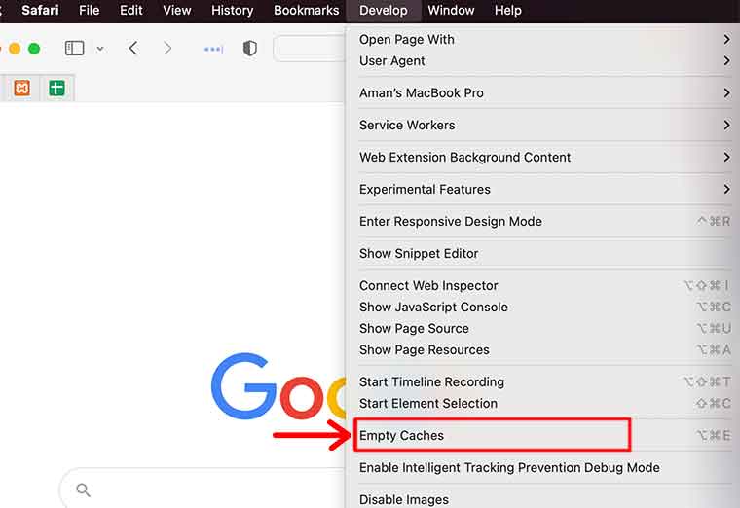Open the Bookmarks menu
Image resolution: width=740 pixels, height=508 pixels.
point(306,11)
